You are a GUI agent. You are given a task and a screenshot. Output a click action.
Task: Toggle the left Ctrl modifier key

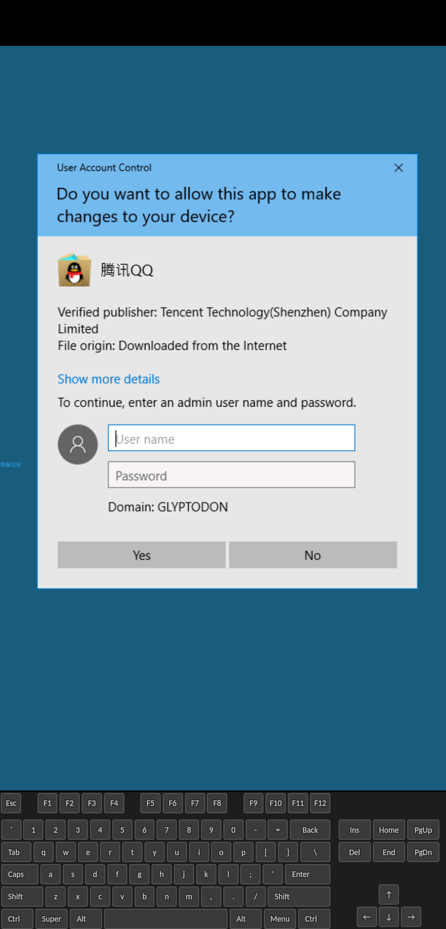(x=17, y=919)
